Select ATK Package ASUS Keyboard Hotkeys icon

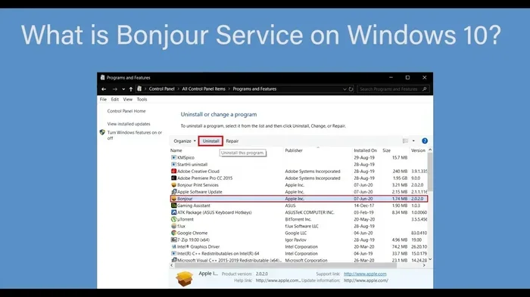click(x=173, y=212)
